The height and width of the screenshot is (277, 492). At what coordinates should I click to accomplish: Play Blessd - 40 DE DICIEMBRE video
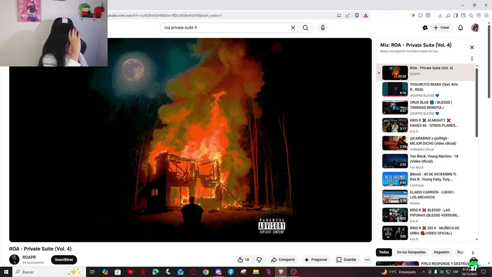coord(426,179)
